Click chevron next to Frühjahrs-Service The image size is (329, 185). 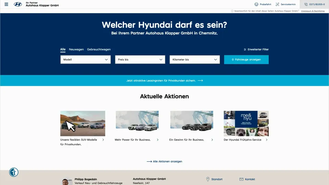click(267, 140)
